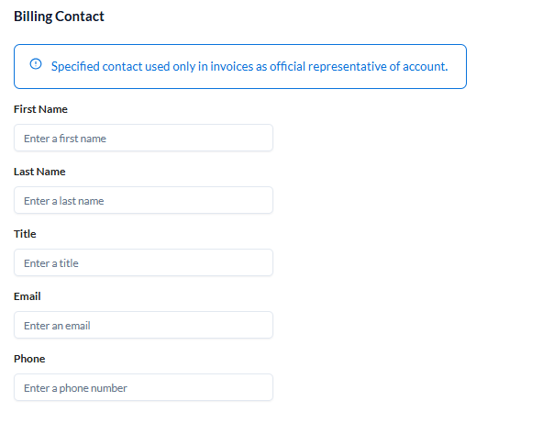Image resolution: width=543 pixels, height=423 pixels.
Task: Select the Title text box
Action: (143, 262)
